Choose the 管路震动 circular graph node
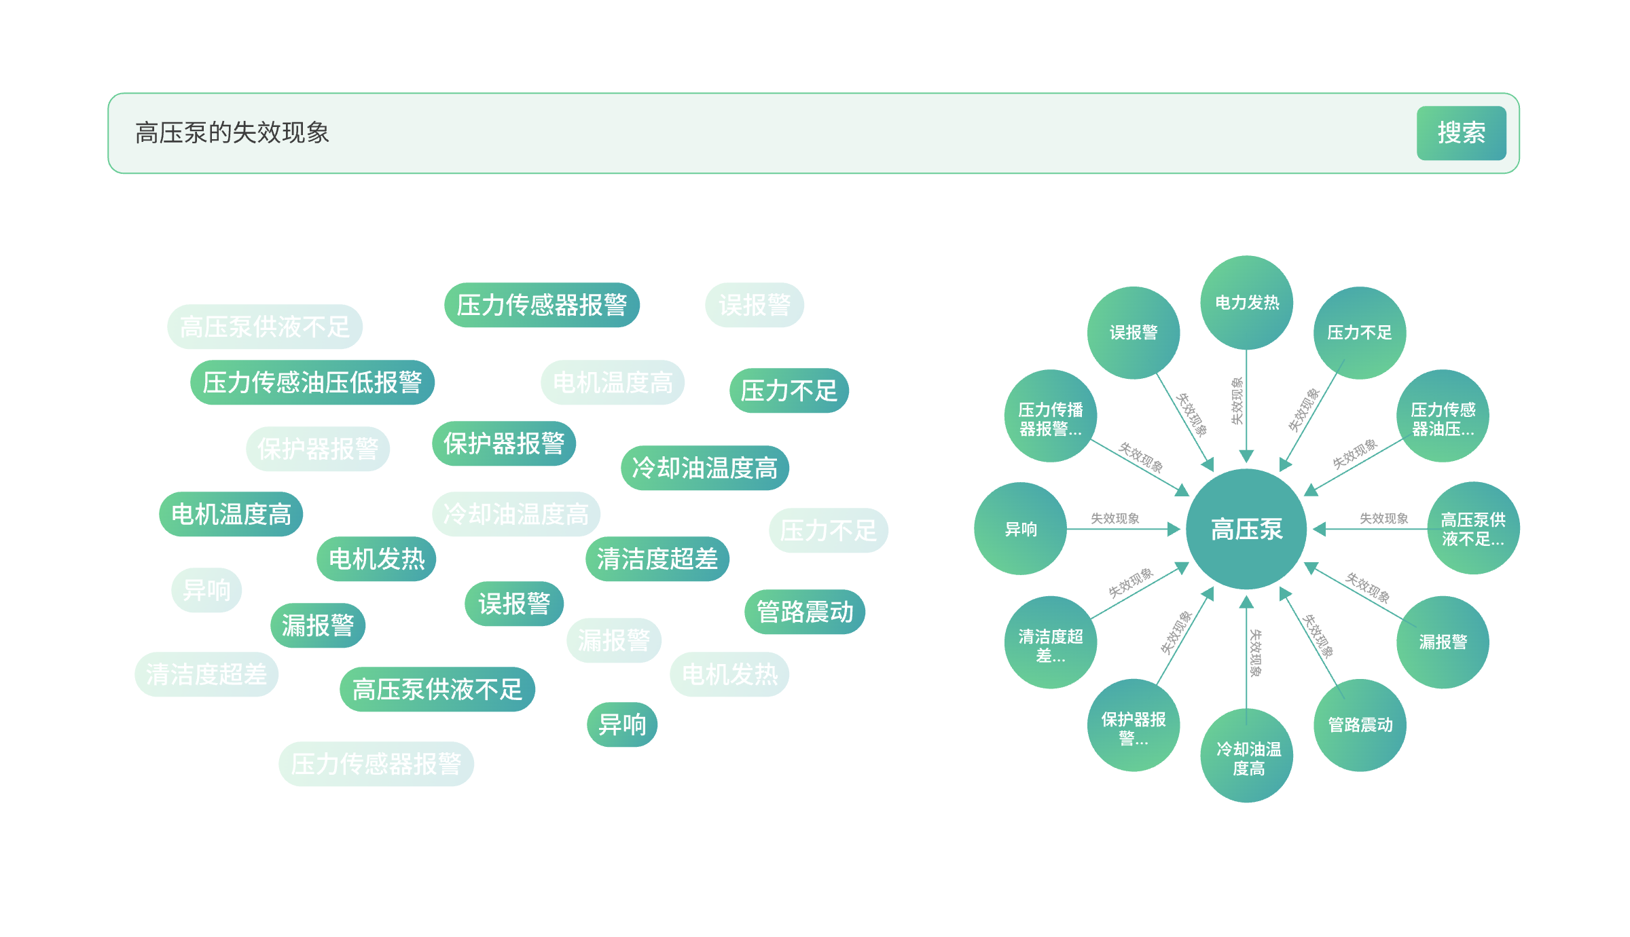This screenshot has height=937, width=1630. 1360,725
